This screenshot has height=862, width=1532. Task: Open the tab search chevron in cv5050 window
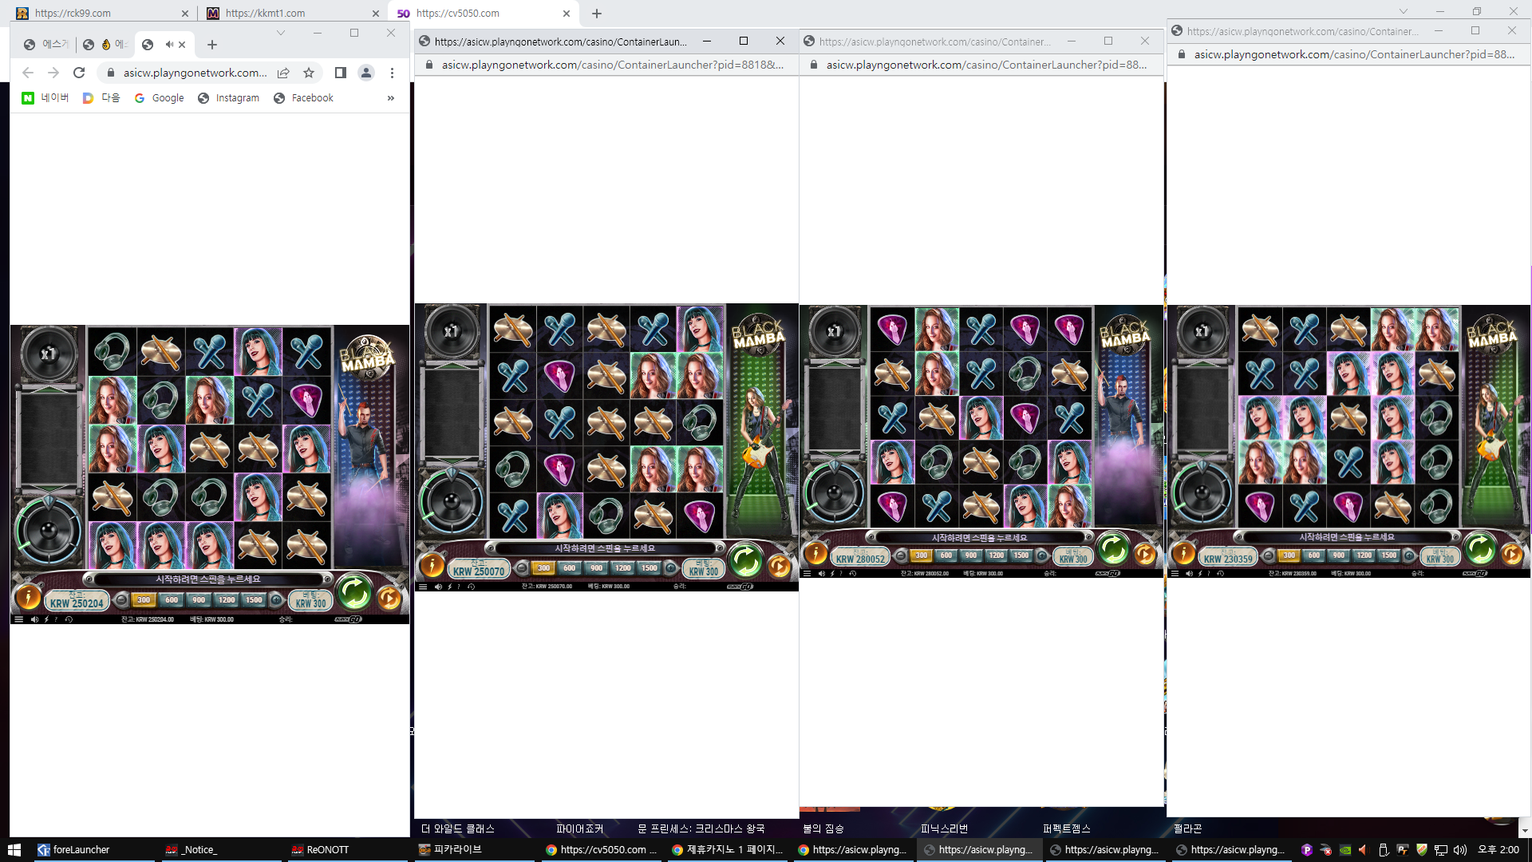[1404, 11]
